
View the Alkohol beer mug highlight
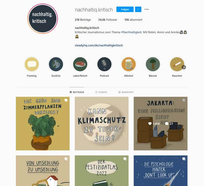128,64
